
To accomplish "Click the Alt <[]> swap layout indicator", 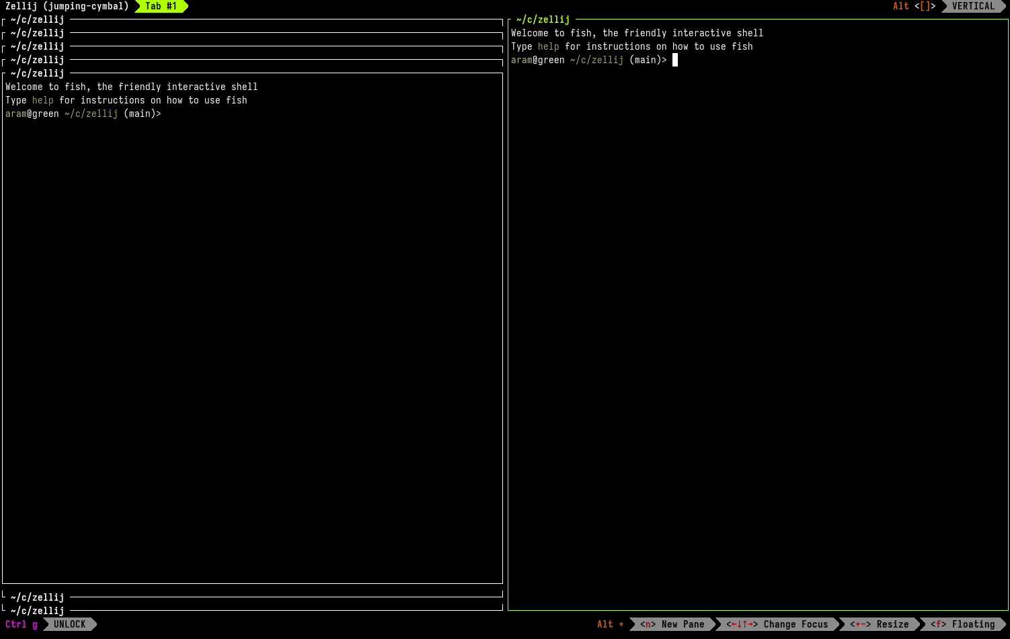I will point(915,6).
